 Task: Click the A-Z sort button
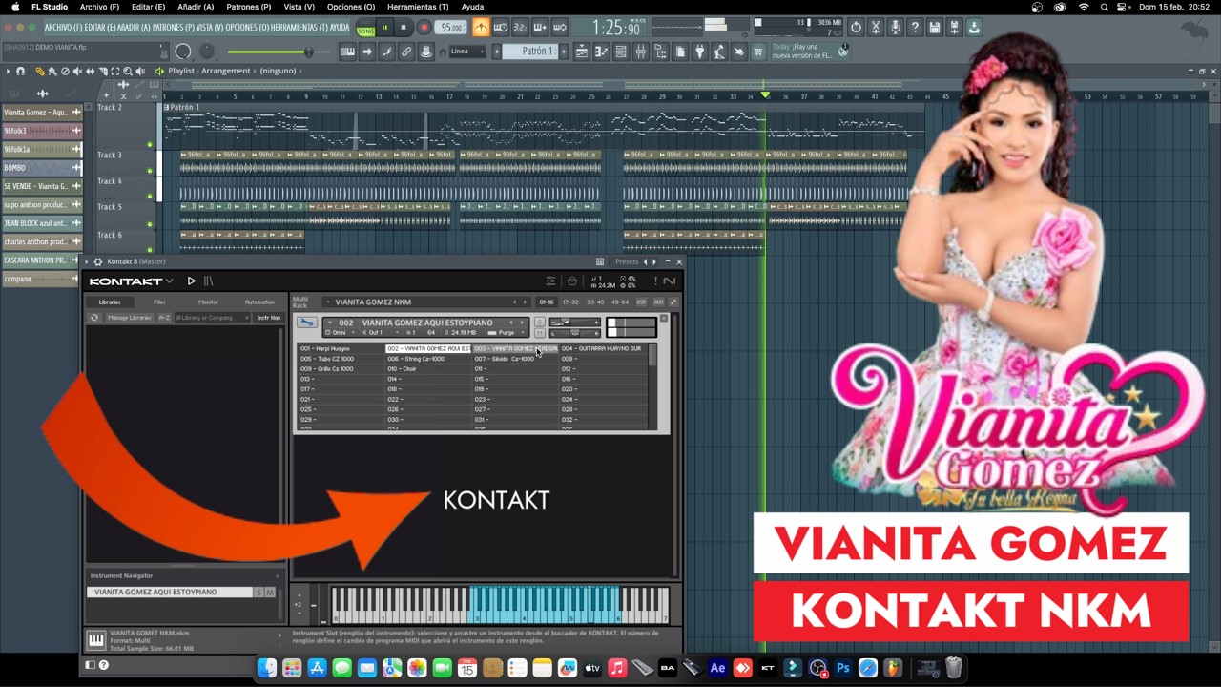(164, 318)
